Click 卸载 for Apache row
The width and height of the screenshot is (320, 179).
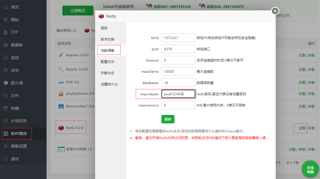[x=312, y=55]
